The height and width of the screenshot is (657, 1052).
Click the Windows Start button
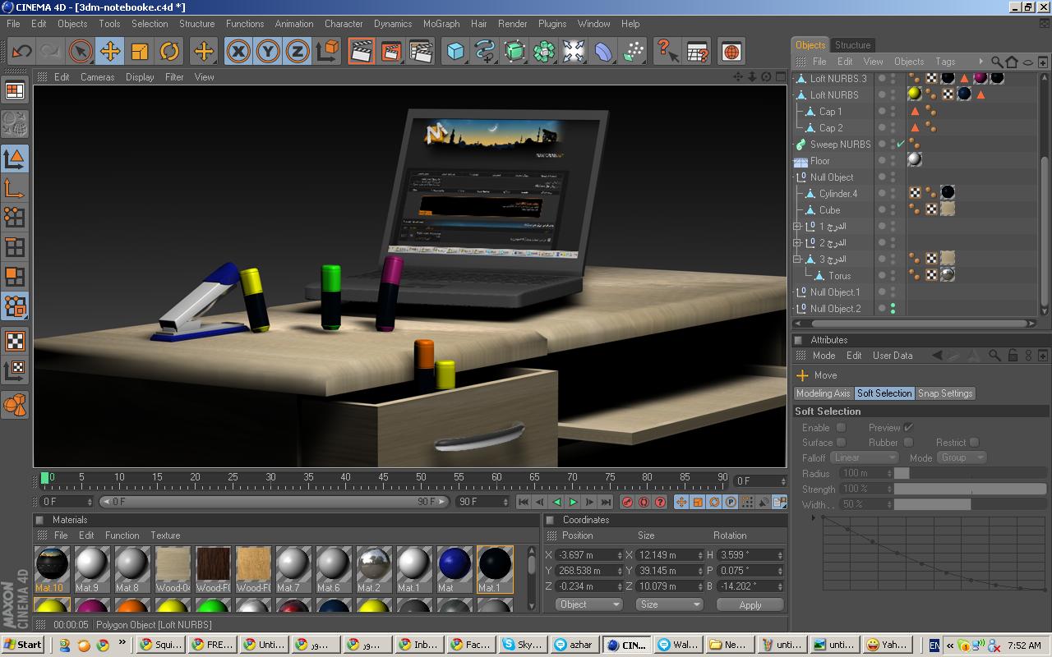pos(23,645)
